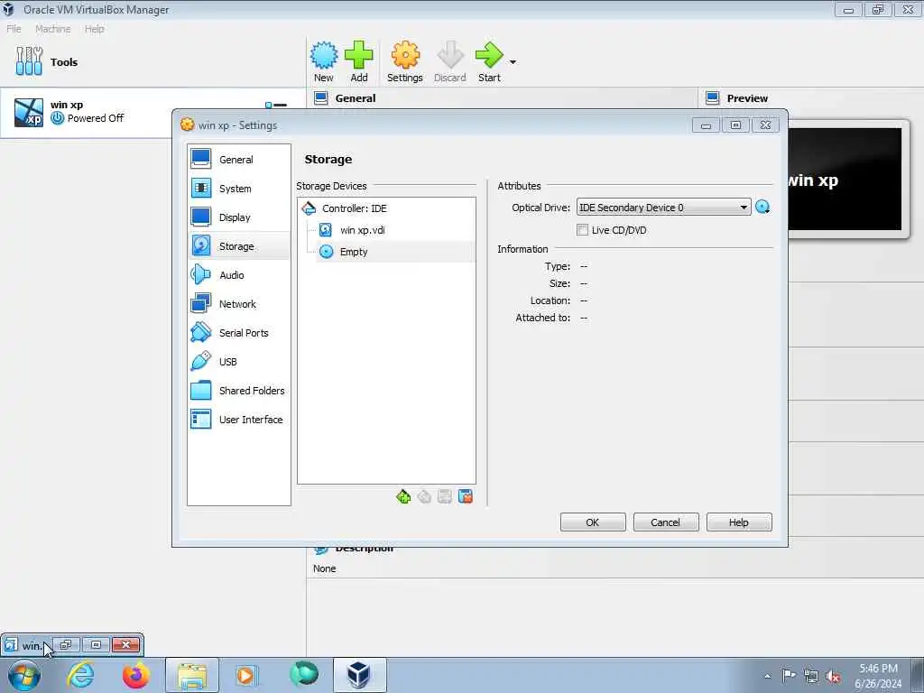Launch Internet Explorer from taskbar
Viewport: 924px width, 693px height.
[80, 675]
